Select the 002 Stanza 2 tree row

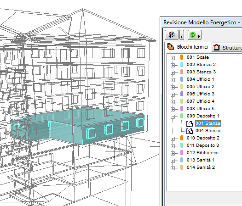point(201,65)
